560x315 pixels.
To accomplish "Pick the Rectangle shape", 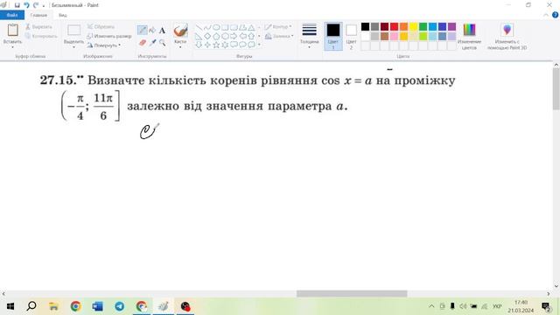I will pyautogui.click(x=225, y=27).
